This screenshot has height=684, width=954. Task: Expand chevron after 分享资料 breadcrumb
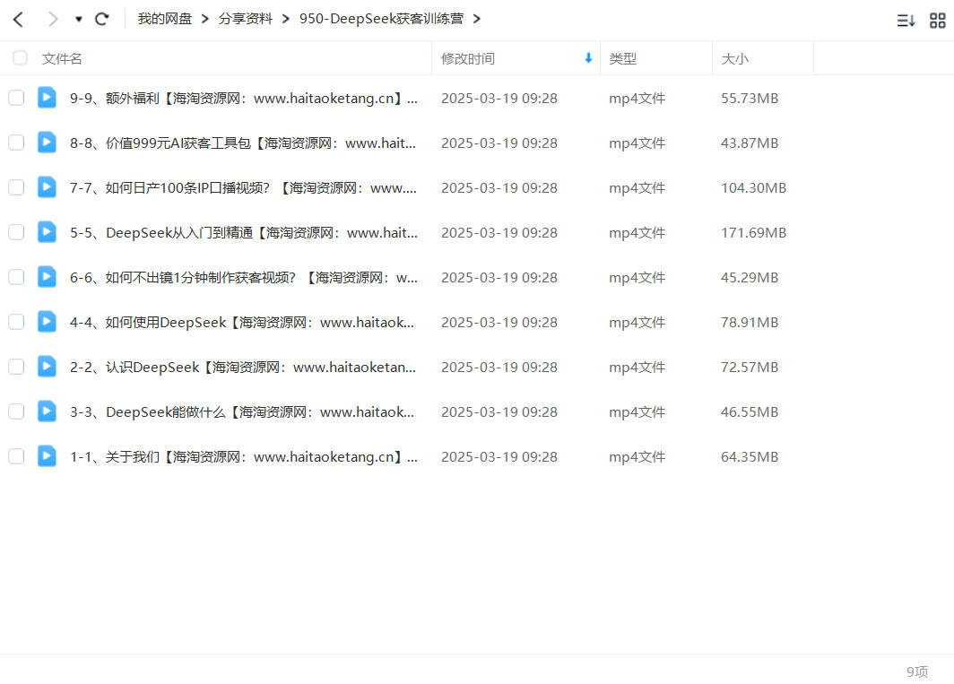click(x=285, y=20)
